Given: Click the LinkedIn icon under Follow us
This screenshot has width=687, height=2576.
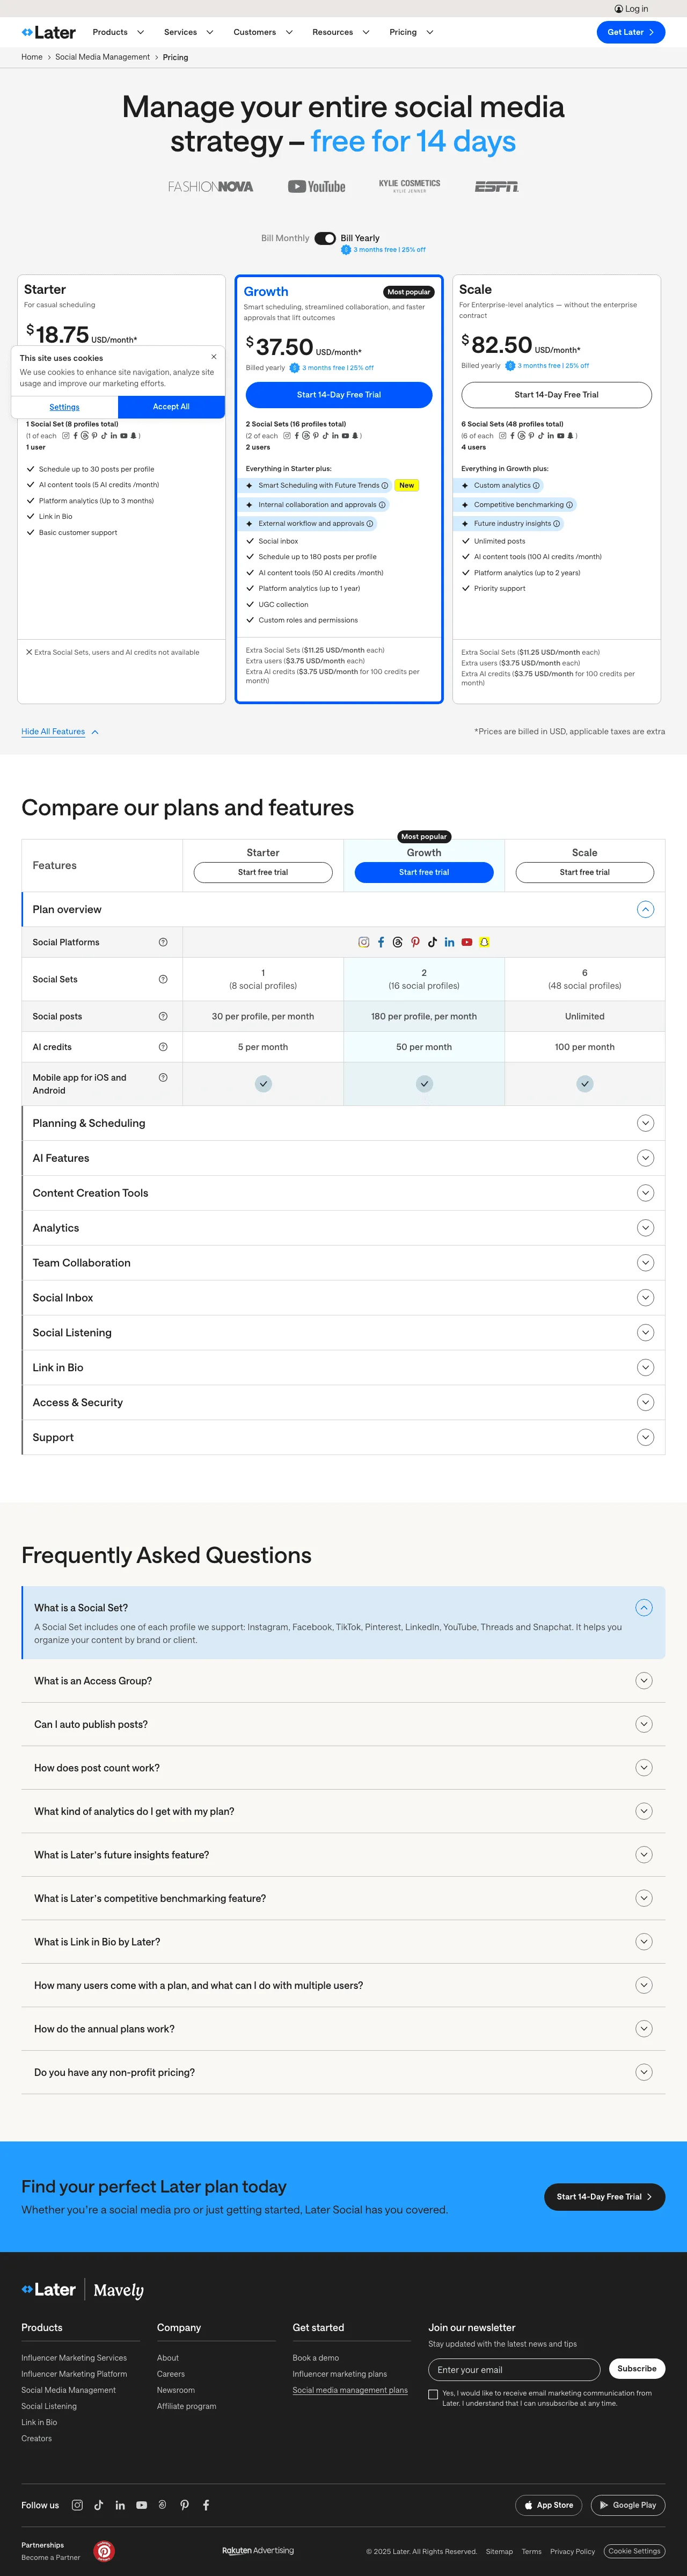Looking at the screenshot, I should coord(120,2505).
